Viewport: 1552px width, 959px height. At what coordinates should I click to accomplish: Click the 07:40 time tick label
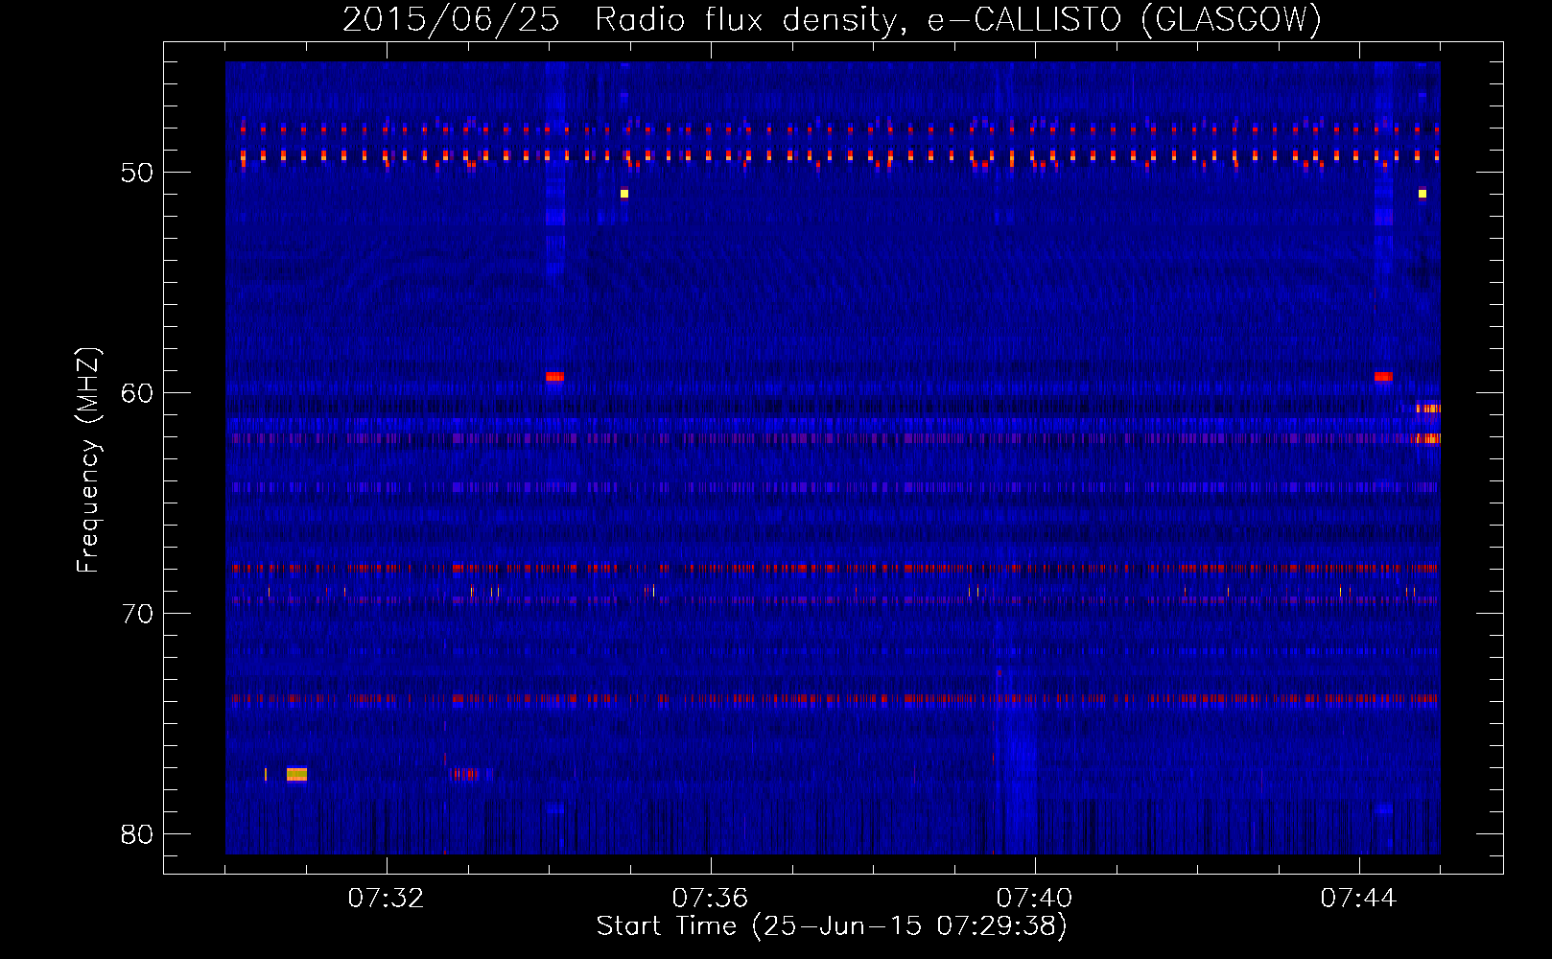1034,899
